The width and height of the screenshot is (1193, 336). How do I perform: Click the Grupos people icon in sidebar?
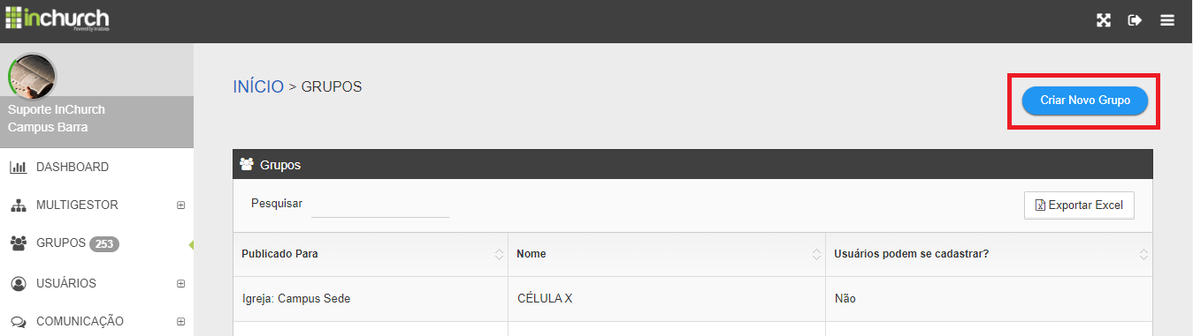tap(18, 243)
